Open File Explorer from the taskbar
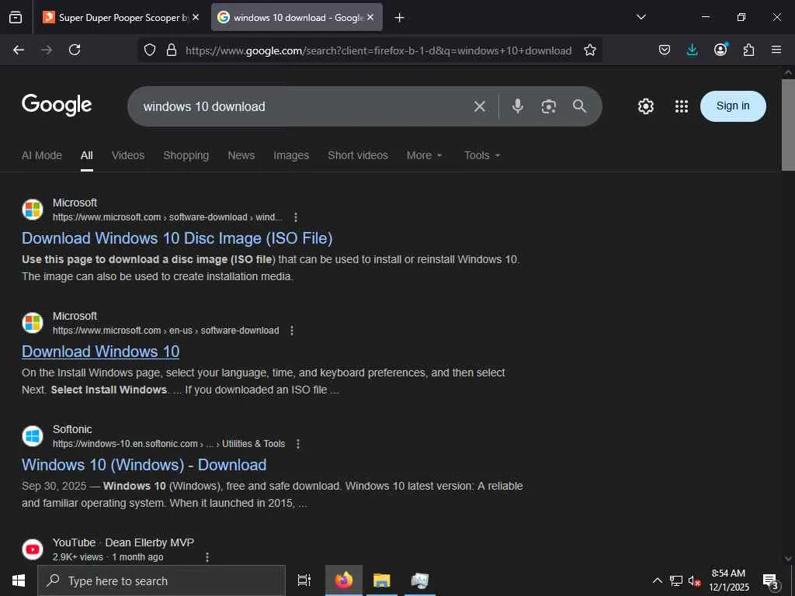795x596 pixels. [x=382, y=580]
